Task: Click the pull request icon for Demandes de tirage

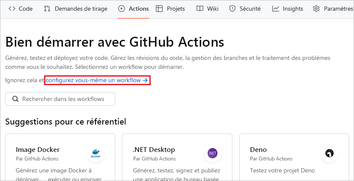Action: tap(48, 9)
